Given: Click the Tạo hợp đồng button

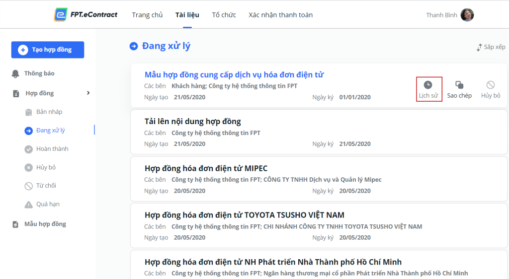Looking at the screenshot, I should [x=48, y=50].
